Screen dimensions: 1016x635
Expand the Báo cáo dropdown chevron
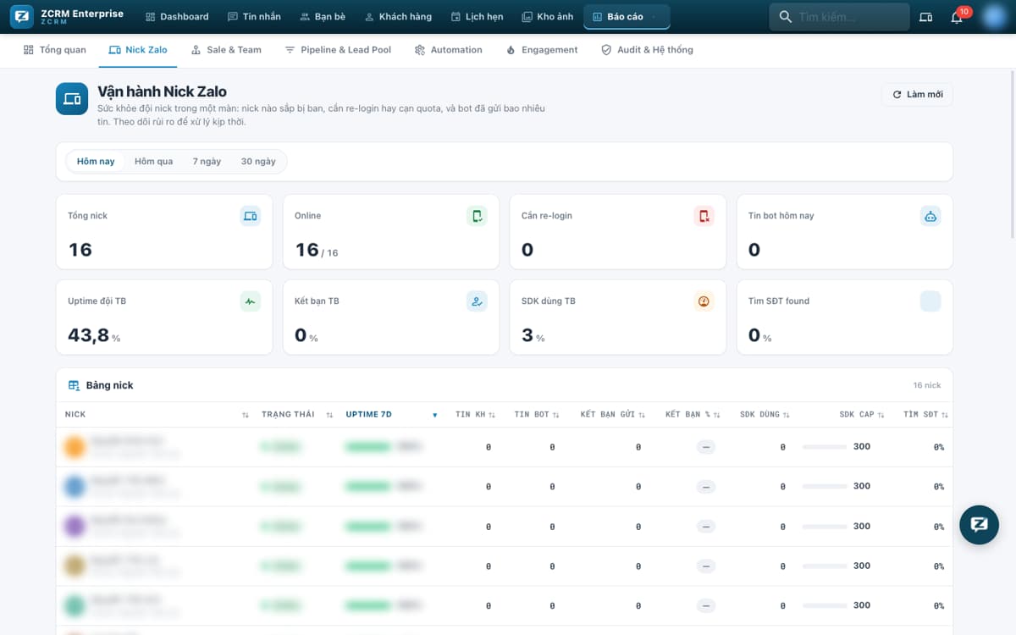coord(654,17)
